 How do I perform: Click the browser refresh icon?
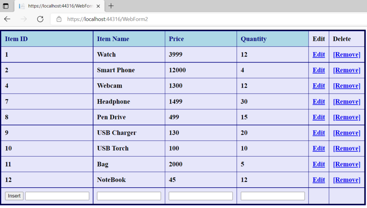coord(40,19)
